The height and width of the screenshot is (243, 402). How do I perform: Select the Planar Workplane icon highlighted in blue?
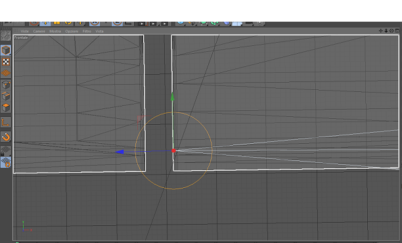point(6,162)
